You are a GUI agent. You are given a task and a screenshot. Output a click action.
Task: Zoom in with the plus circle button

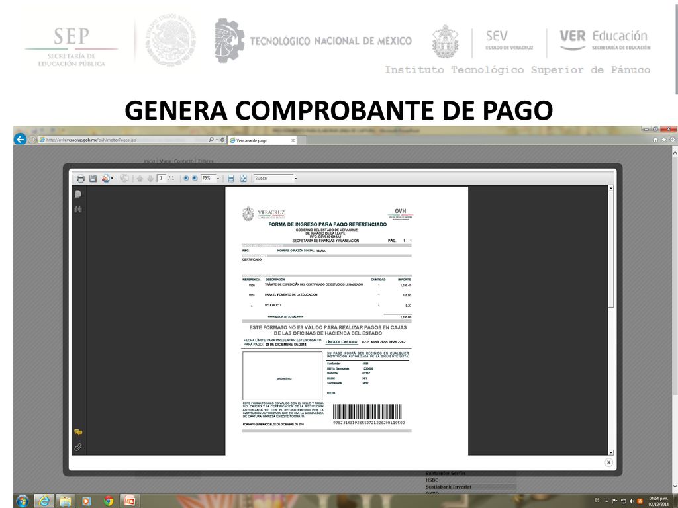[x=195, y=178]
